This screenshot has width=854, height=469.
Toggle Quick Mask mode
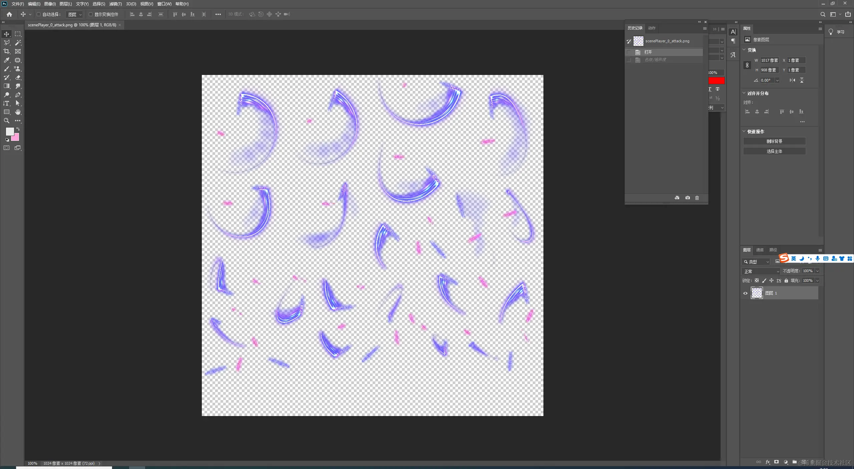coord(7,148)
